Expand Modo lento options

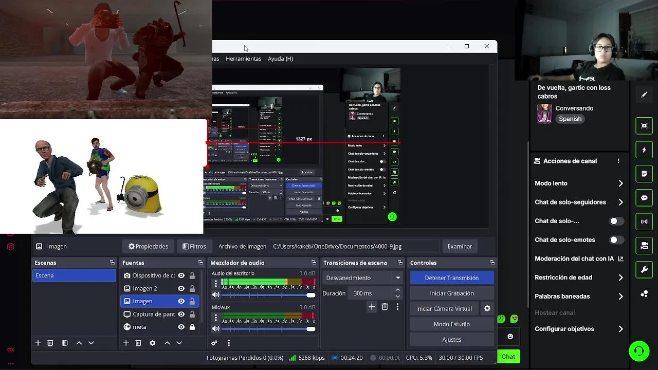[620, 183]
